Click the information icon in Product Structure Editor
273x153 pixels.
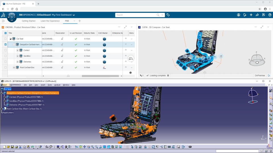pos(131,73)
